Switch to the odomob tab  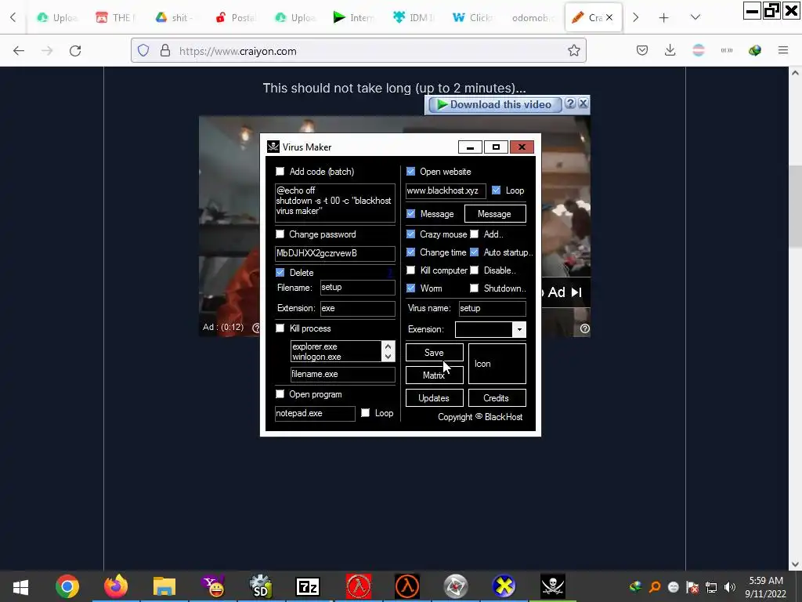(x=533, y=18)
